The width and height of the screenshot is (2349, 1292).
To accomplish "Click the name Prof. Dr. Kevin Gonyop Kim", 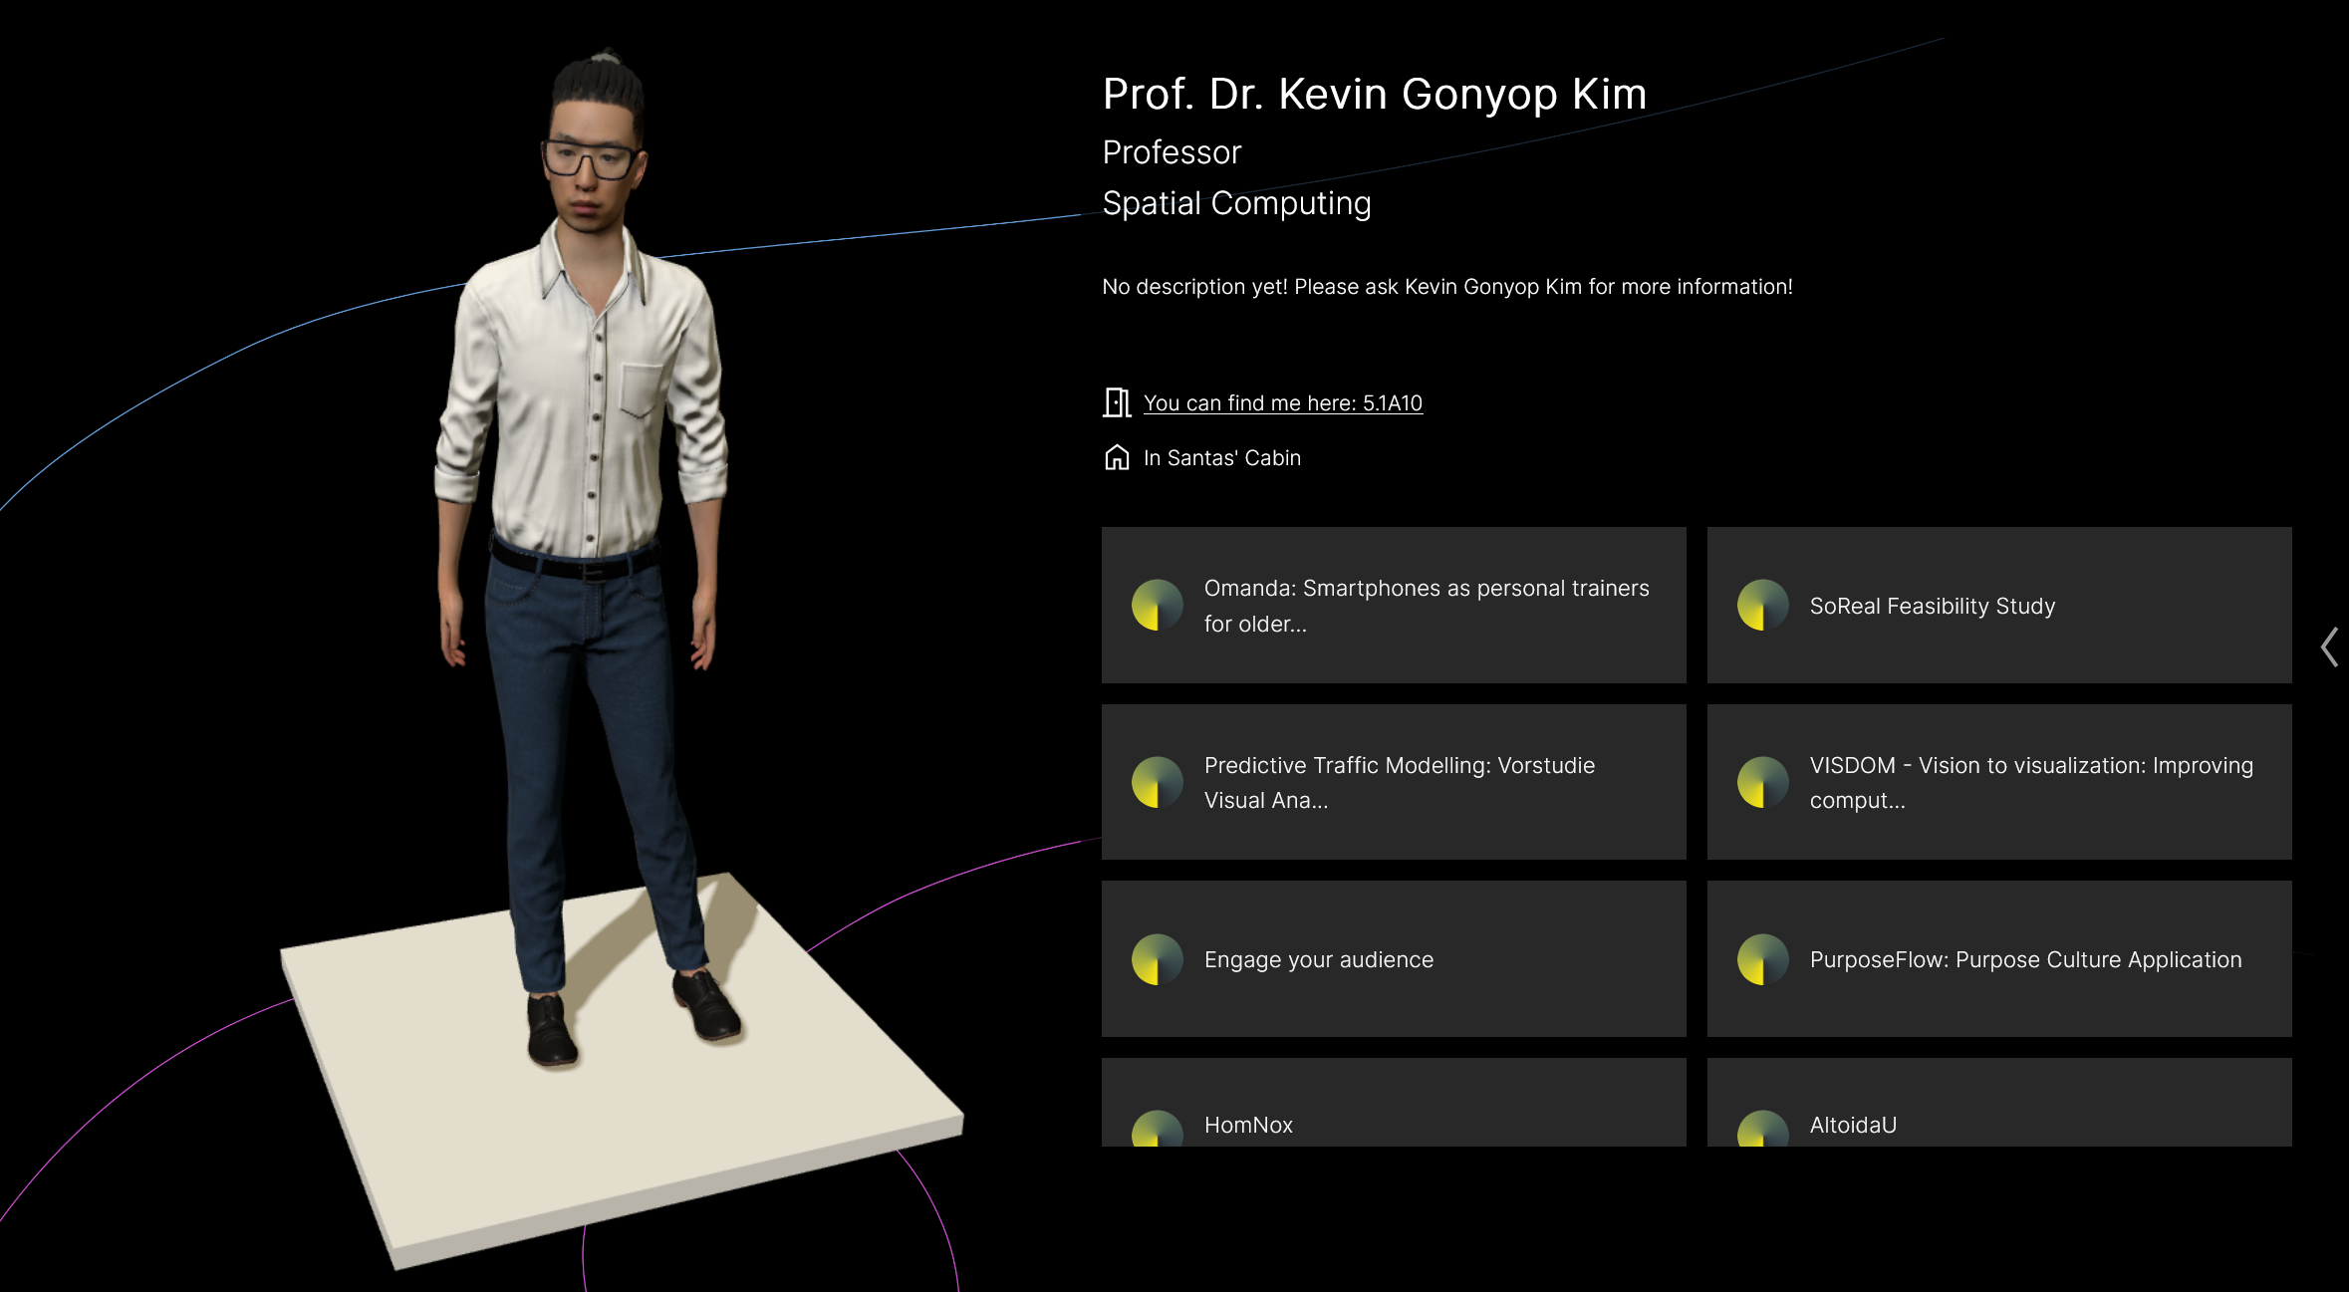I will click(1375, 95).
